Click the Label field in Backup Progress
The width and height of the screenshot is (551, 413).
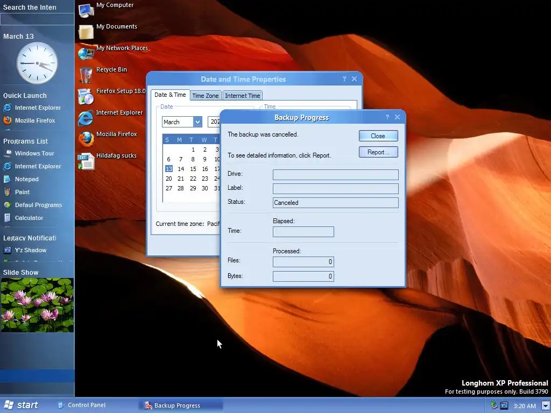point(336,189)
